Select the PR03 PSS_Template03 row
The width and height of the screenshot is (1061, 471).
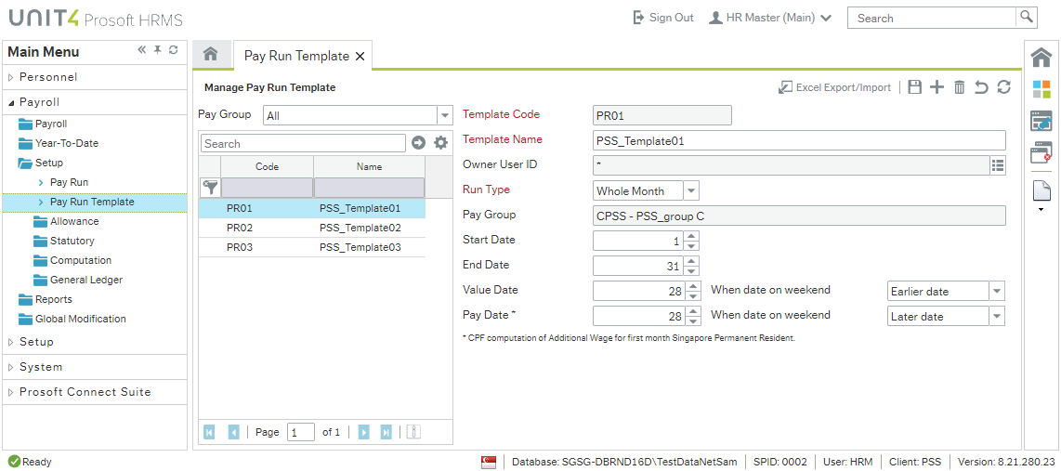click(312, 248)
